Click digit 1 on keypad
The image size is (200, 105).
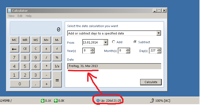coord(14,75)
